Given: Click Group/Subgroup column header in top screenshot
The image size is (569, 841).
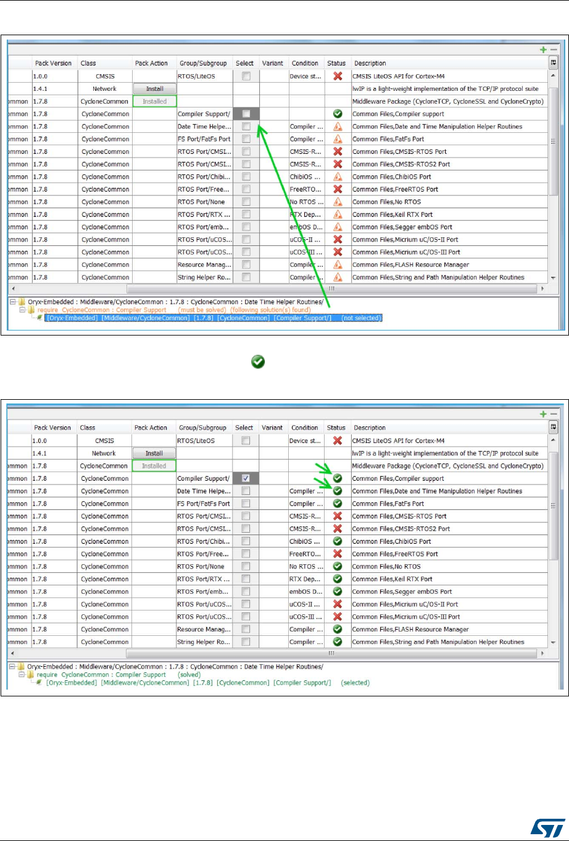Looking at the screenshot, I should point(202,63).
